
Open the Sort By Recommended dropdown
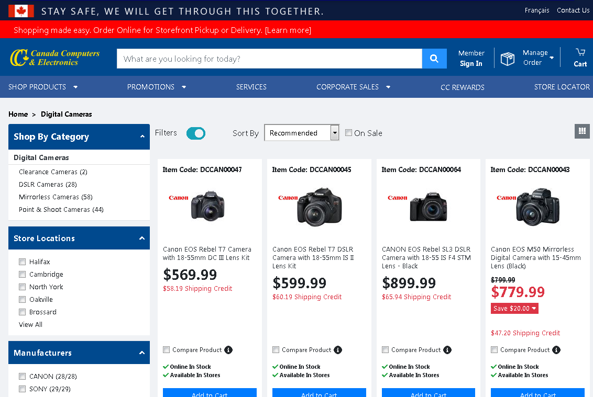301,132
